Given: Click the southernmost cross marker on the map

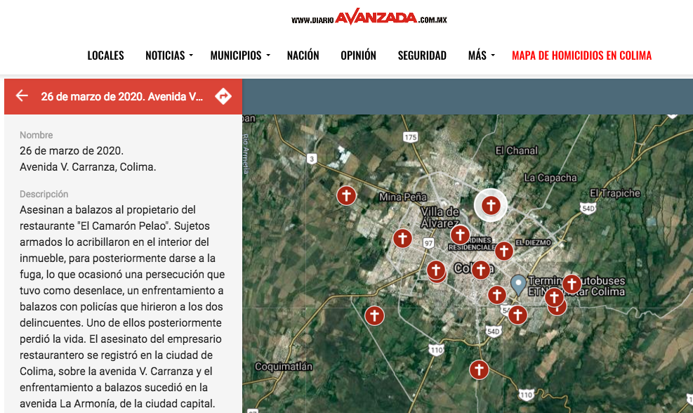Looking at the screenshot, I should 479,369.
